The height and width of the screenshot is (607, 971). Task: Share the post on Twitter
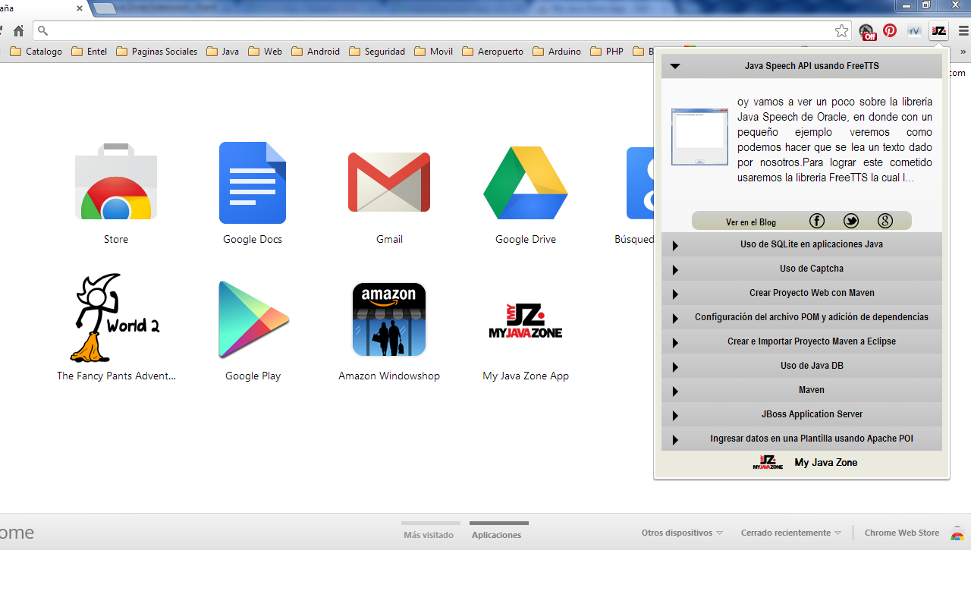[851, 221]
